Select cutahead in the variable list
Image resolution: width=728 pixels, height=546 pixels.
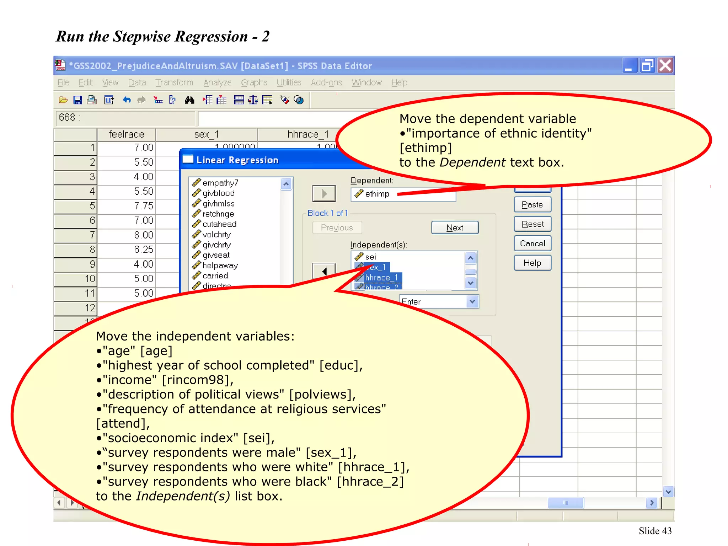[214, 224]
